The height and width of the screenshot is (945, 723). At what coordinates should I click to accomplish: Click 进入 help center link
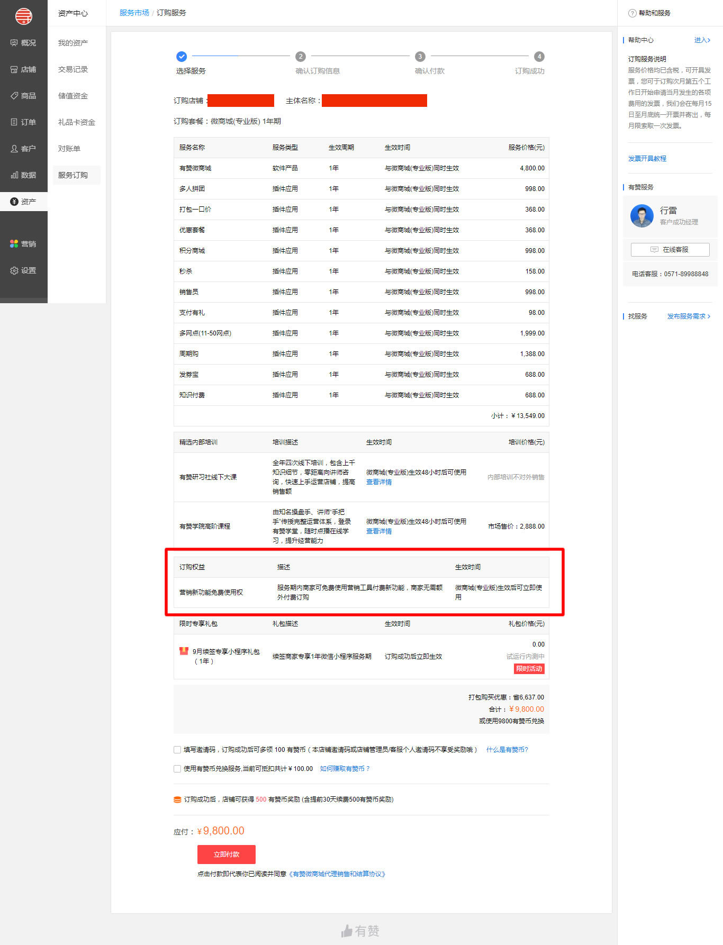702,40
